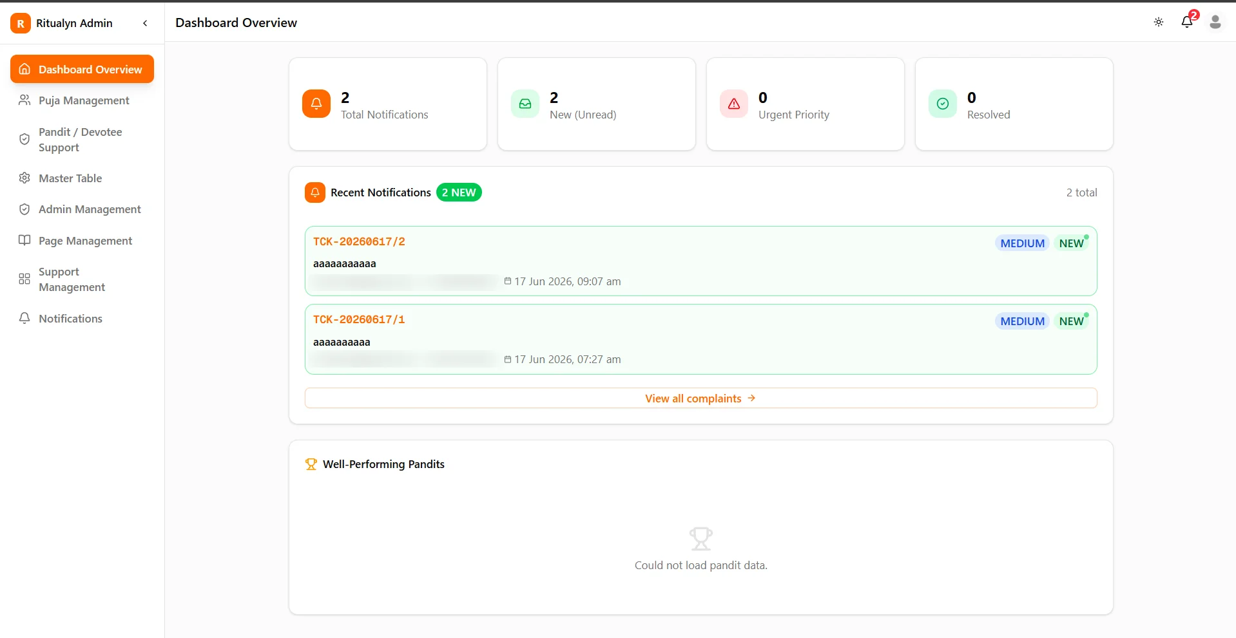Collapse the sidebar with the chevron
The height and width of the screenshot is (638, 1236).
145,23
